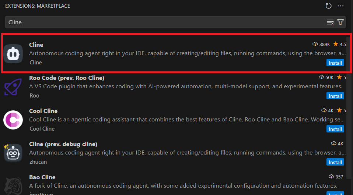Install the zhucan Cline extension

pyautogui.click(x=335, y=162)
